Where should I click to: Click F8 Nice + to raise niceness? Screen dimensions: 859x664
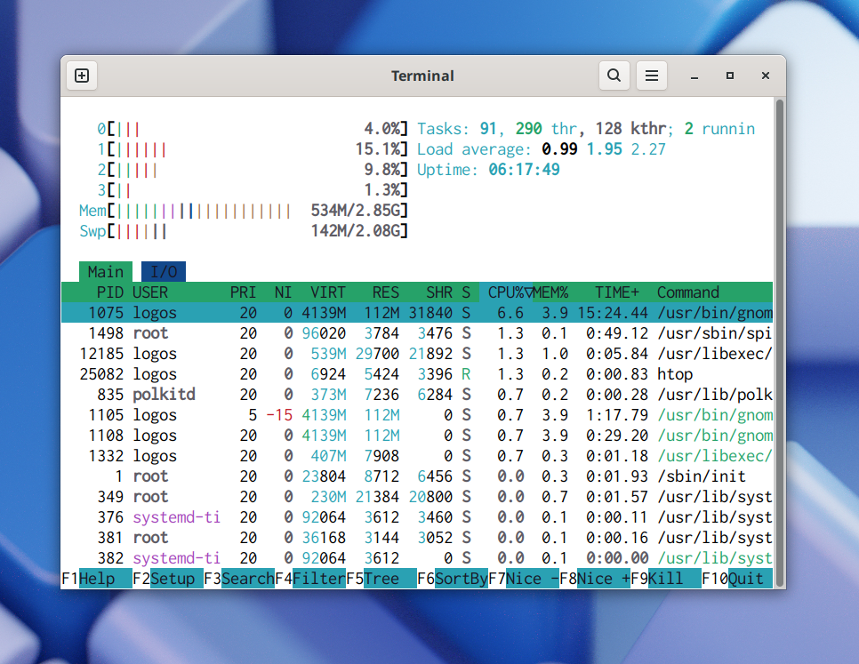[x=595, y=579]
